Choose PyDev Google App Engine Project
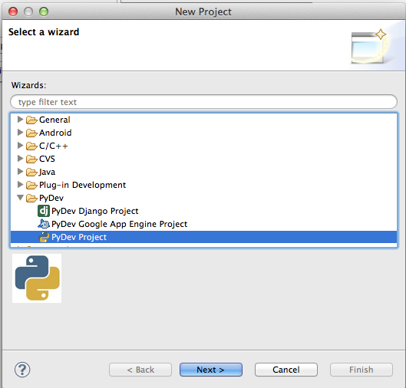The image size is (406, 388). point(119,224)
